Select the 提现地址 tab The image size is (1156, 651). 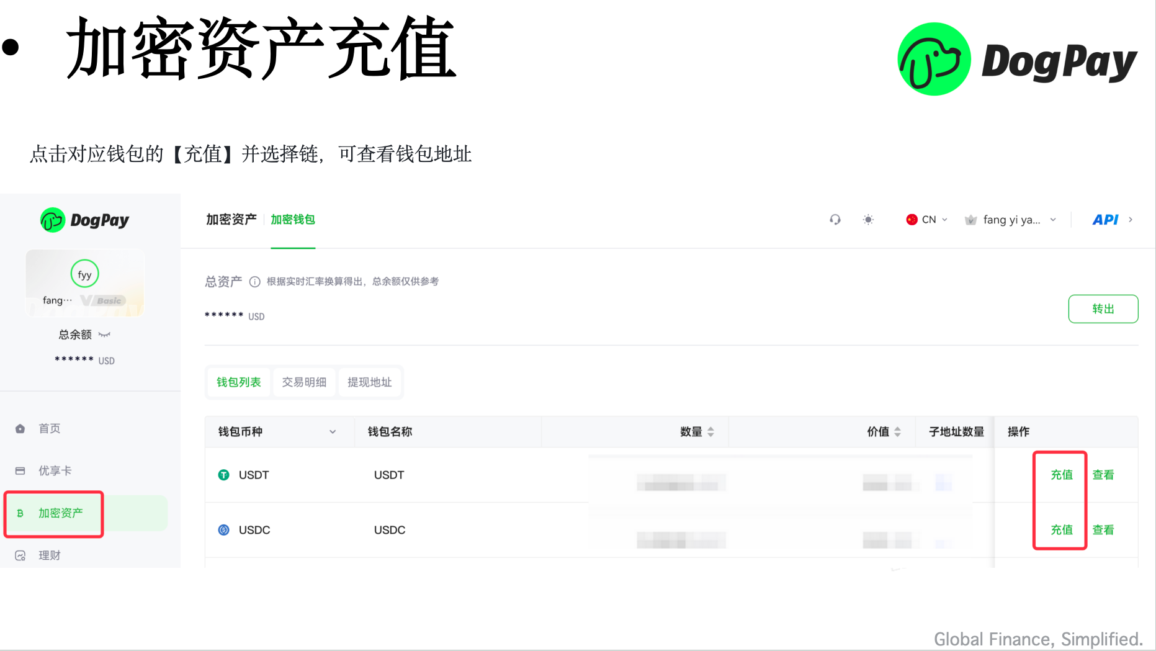370,382
